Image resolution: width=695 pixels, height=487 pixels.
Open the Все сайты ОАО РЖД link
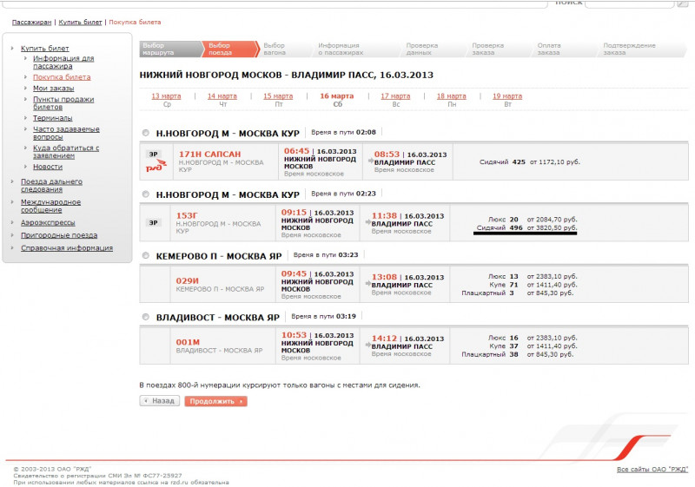[x=652, y=470]
